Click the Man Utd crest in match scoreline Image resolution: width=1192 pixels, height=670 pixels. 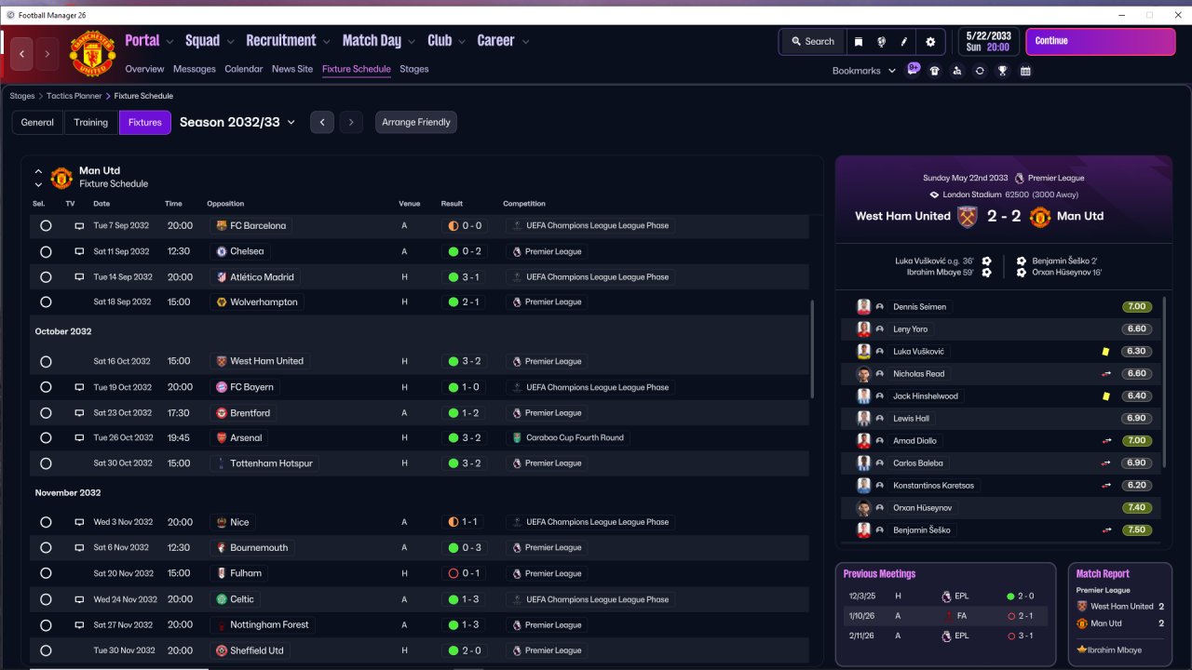[x=1040, y=216]
